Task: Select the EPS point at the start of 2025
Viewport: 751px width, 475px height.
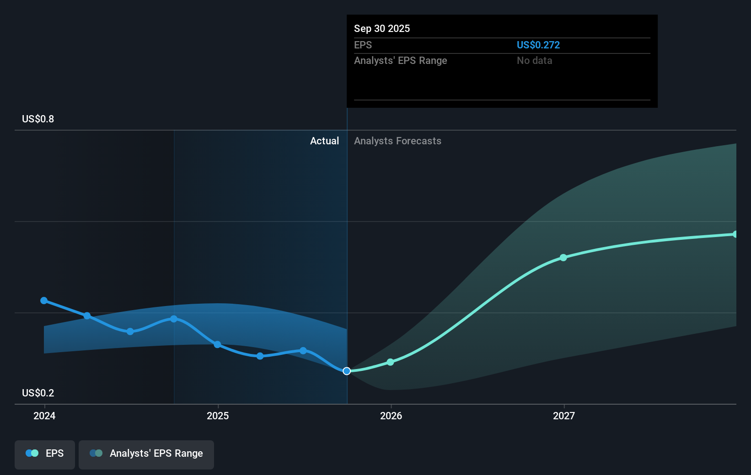Action: click(218, 344)
